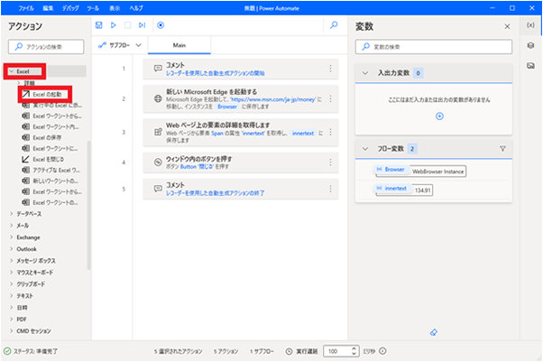
Task: Run the flow with the play icon
Action: pyautogui.click(x=114, y=25)
